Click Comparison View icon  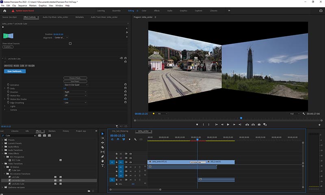[265, 125]
